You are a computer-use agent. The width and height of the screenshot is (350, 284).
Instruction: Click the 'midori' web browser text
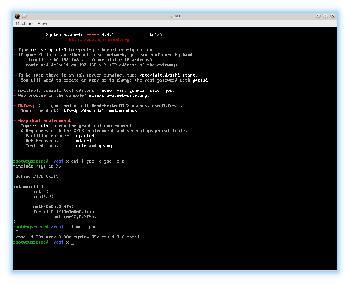click(x=84, y=141)
